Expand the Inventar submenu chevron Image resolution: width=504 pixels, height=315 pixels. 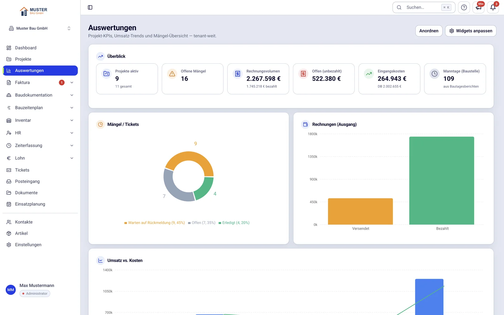tap(72, 120)
